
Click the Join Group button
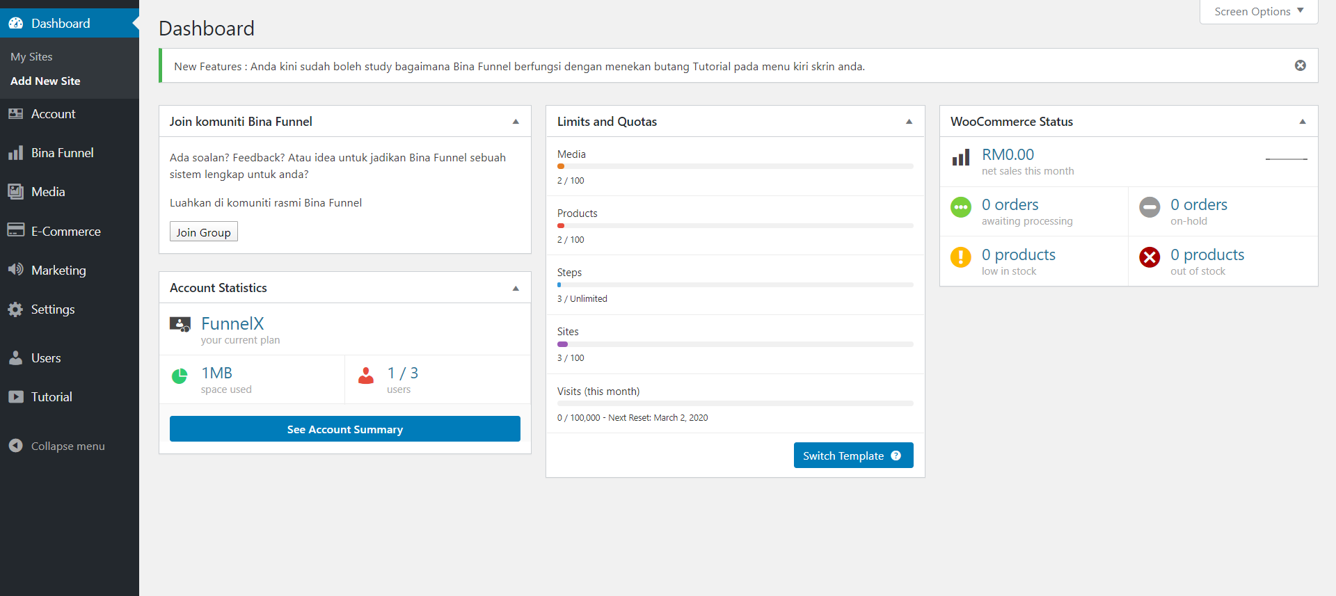[204, 232]
